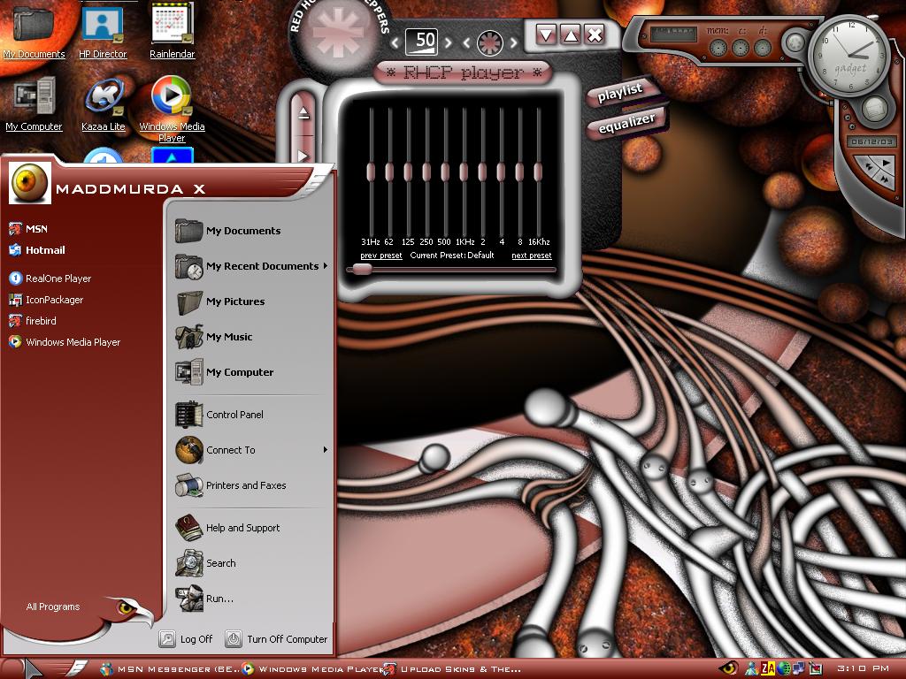The height and width of the screenshot is (679, 906).
Task: Click the next preset link
Action: (x=532, y=256)
